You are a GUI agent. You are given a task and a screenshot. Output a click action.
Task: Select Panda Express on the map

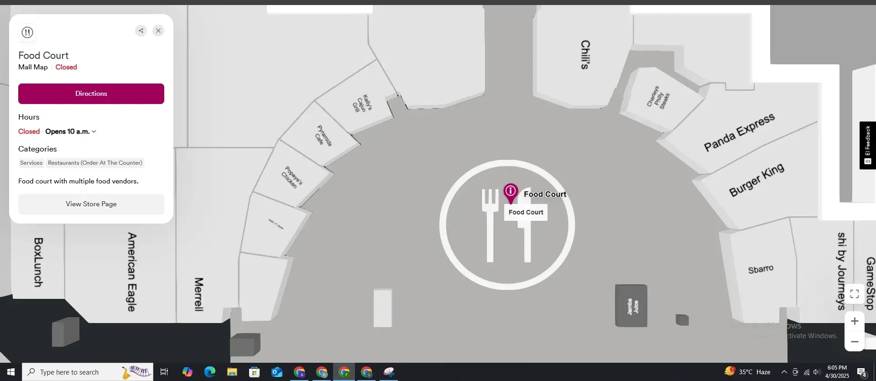[x=739, y=132]
